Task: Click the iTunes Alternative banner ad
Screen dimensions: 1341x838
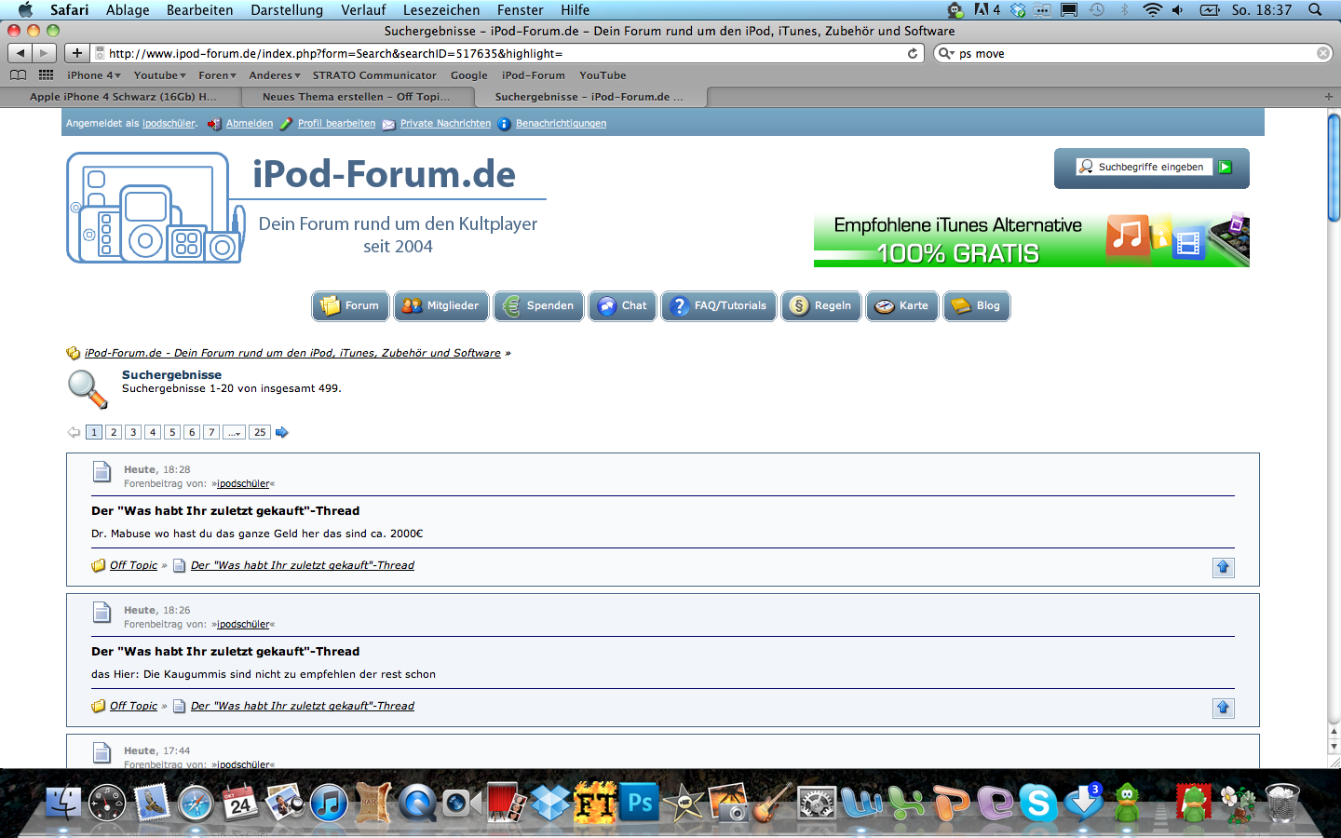Action: [x=1032, y=240]
